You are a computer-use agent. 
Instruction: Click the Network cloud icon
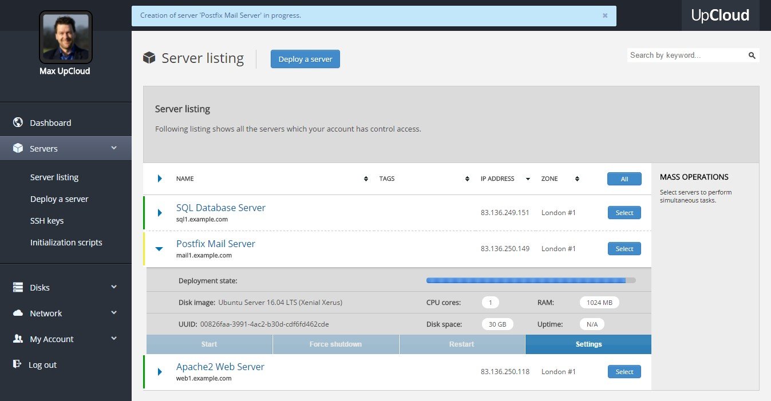[x=18, y=313]
